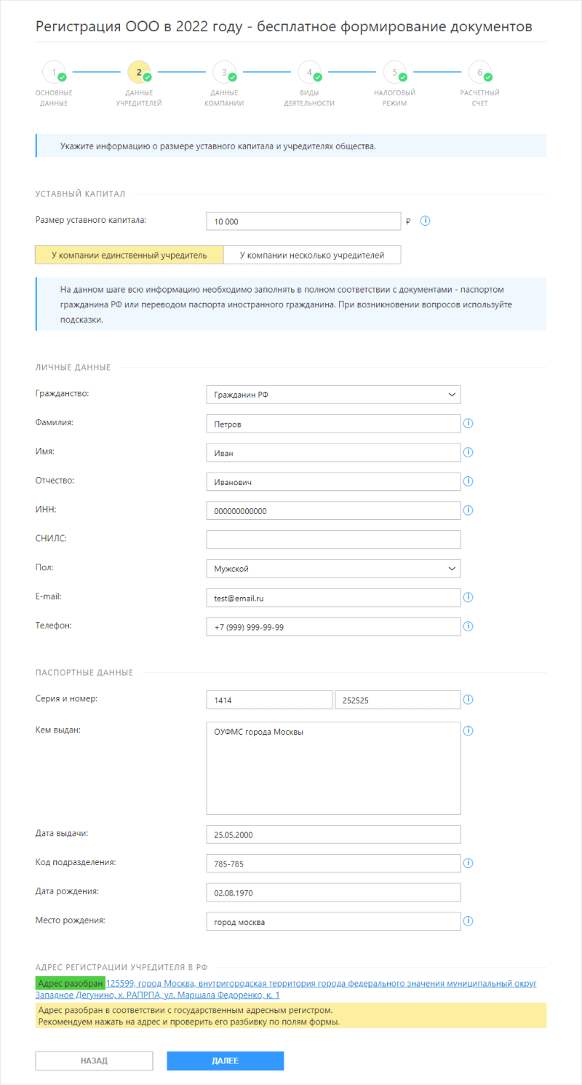582x1085 pixels.
Task: Click the Отчество input with Иванович
Action: pyautogui.click(x=334, y=481)
